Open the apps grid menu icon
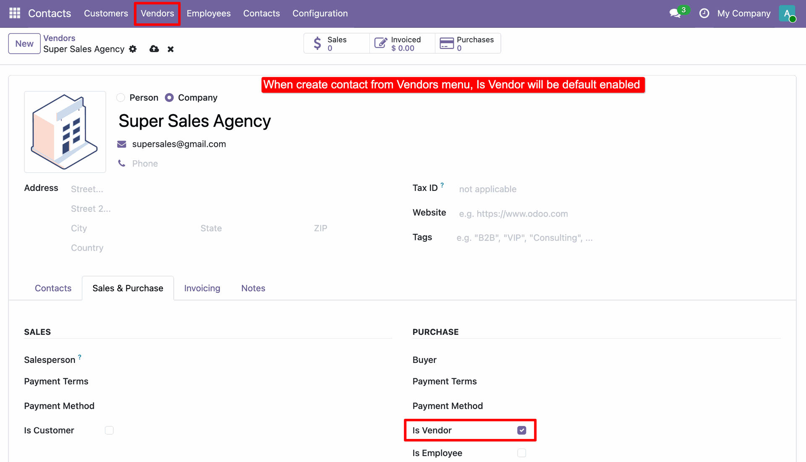The width and height of the screenshot is (806, 462). (15, 13)
